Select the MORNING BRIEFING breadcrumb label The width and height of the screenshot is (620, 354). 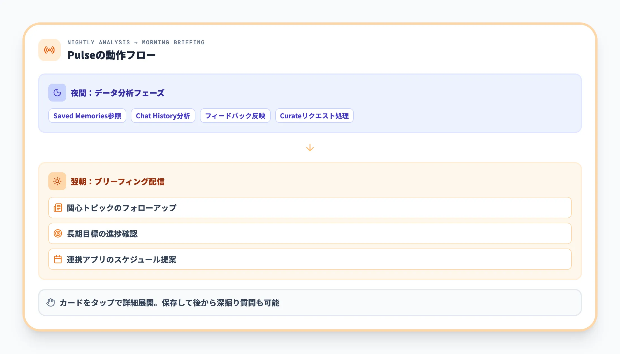173,42
